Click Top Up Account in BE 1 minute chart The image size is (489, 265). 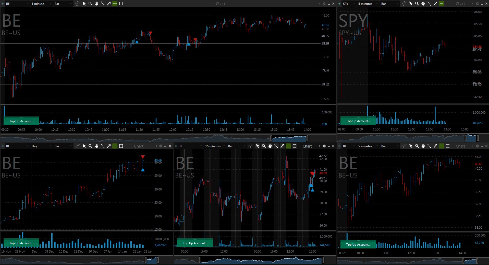pos(21,121)
